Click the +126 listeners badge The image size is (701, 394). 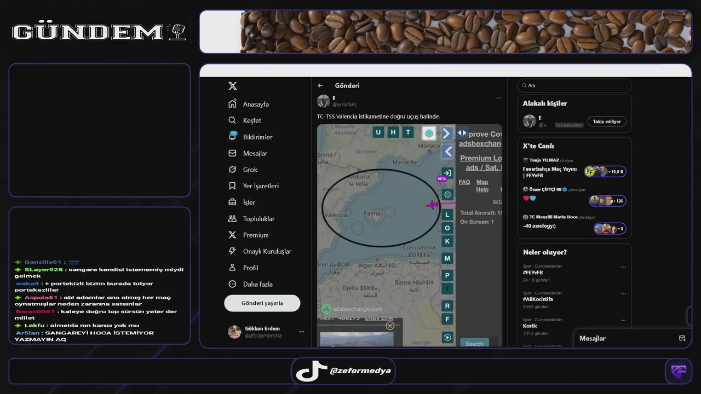pyautogui.click(x=608, y=201)
